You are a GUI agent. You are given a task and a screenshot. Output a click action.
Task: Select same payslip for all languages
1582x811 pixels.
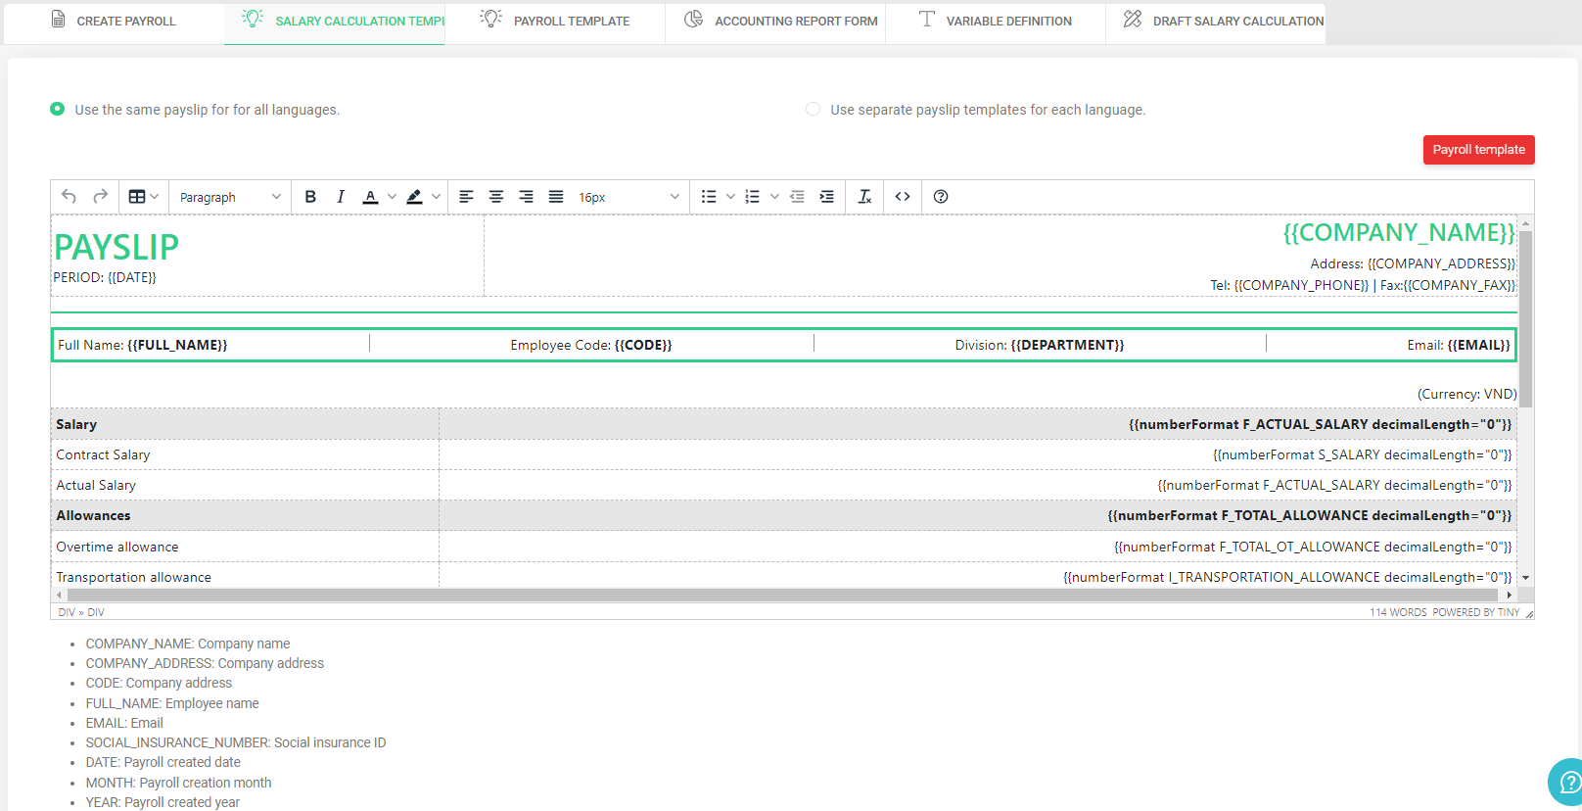point(58,109)
